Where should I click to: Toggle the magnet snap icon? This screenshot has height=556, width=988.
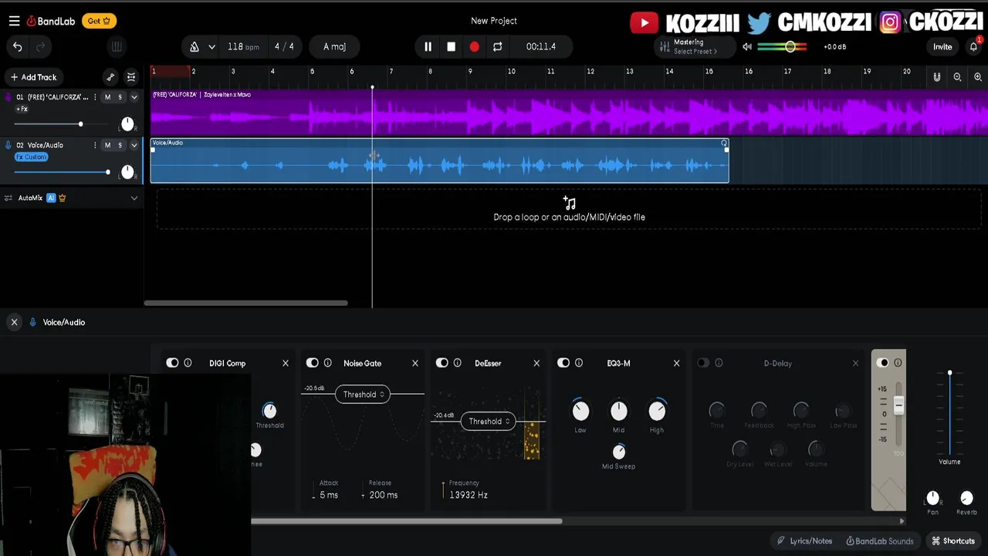click(937, 77)
